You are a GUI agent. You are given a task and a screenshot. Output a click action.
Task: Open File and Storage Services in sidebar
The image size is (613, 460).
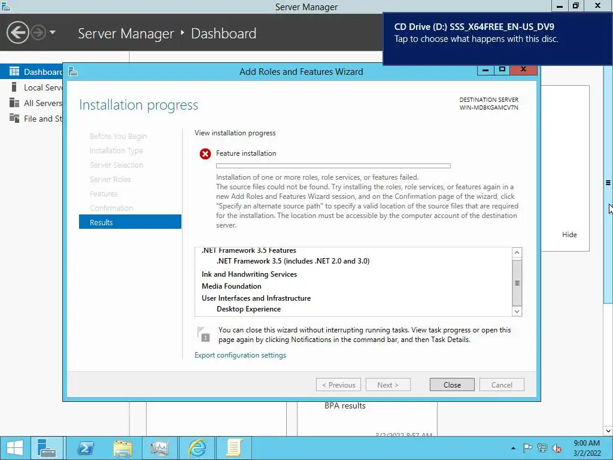click(x=31, y=119)
